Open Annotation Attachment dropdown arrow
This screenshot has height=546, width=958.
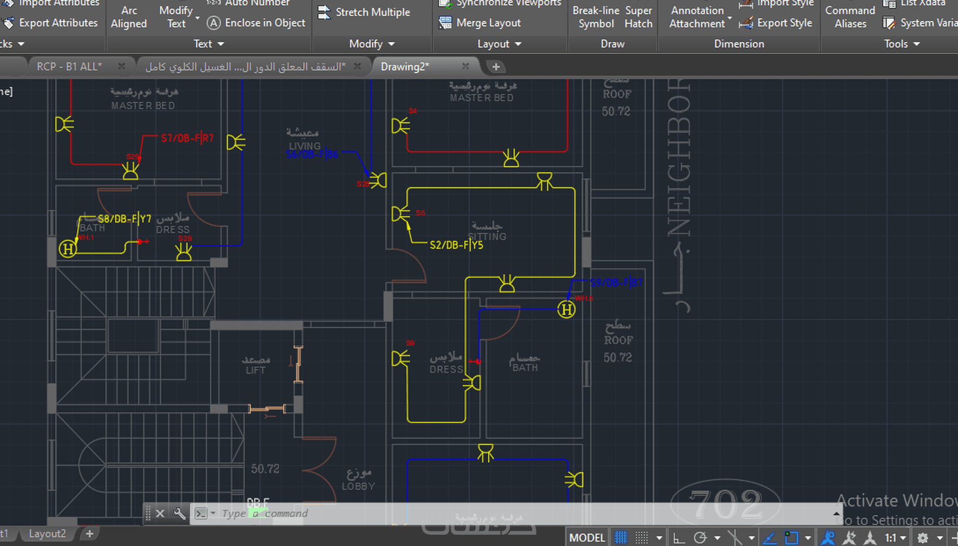[x=730, y=18]
